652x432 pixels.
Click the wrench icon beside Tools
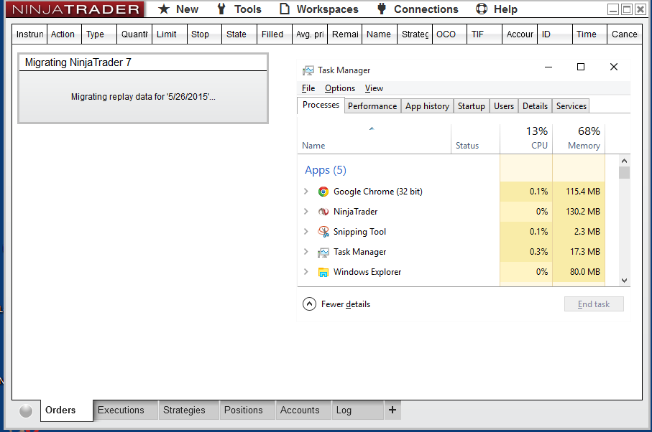[x=221, y=9]
